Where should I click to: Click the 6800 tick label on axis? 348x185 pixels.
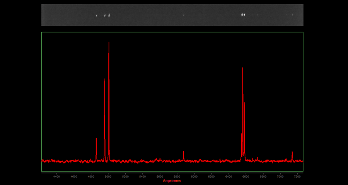(263, 177)
